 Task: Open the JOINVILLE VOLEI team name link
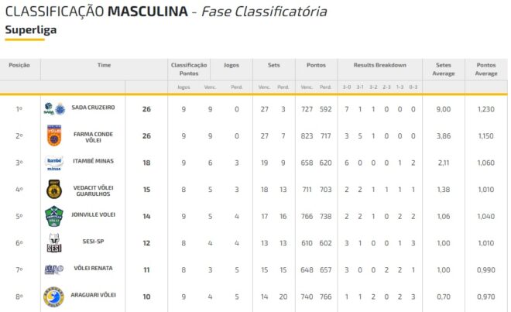tap(93, 216)
